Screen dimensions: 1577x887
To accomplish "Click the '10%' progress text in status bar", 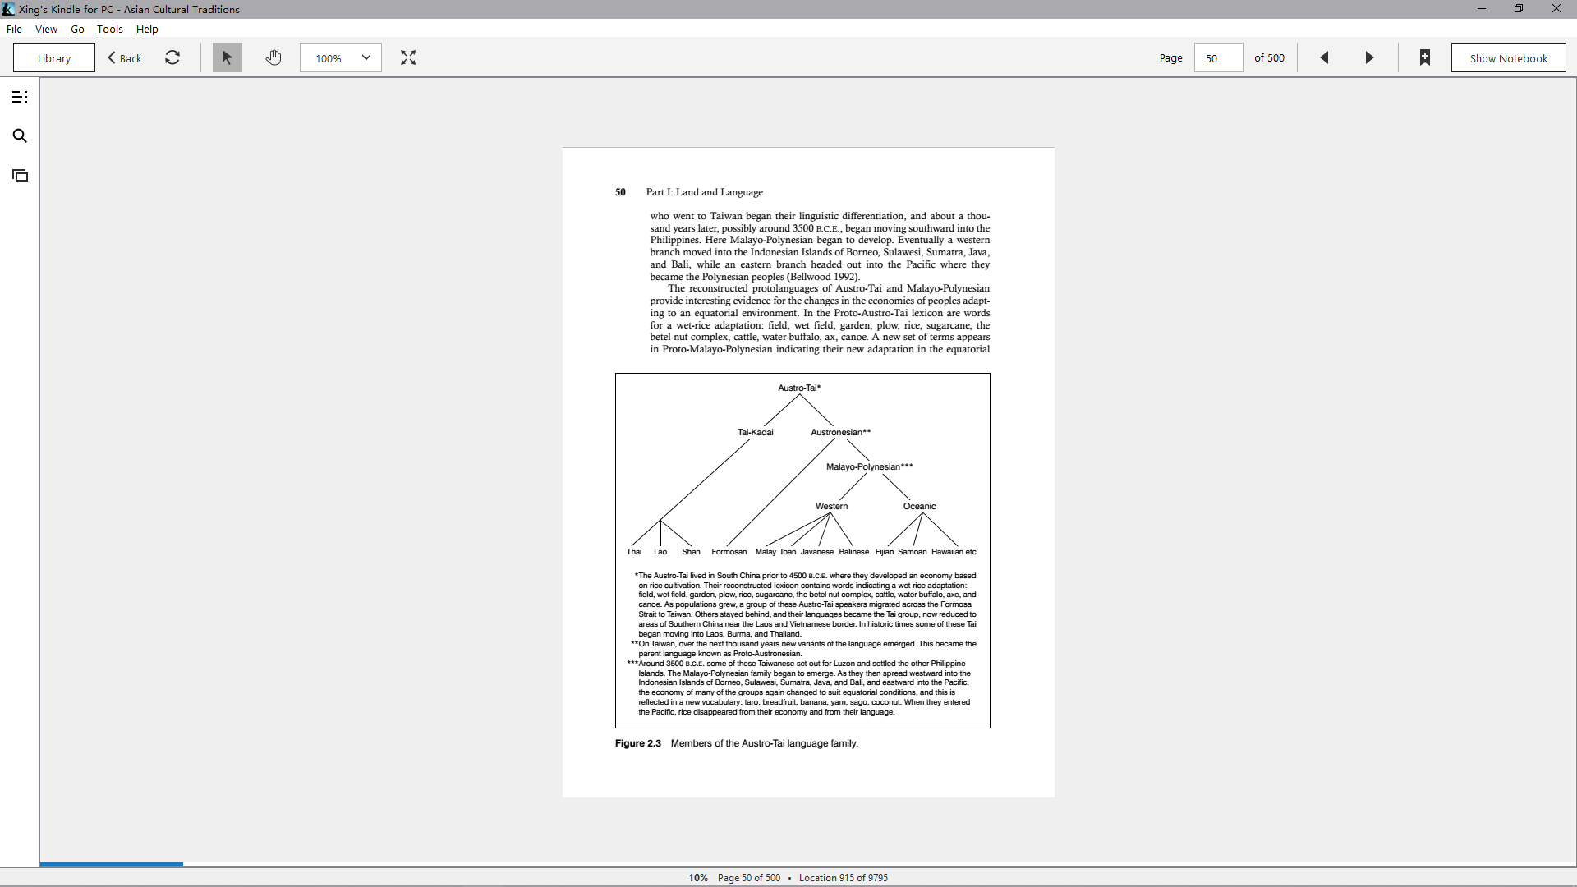I will pyautogui.click(x=698, y=878).
